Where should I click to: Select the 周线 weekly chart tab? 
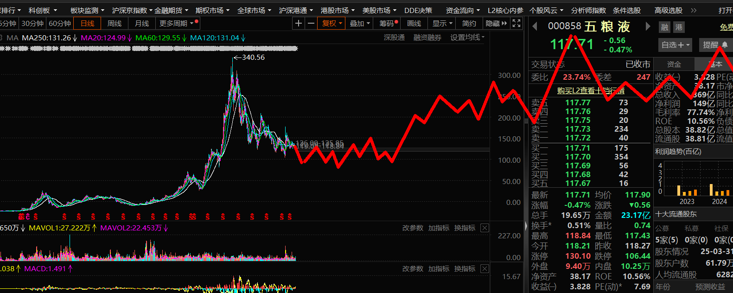pos(115,23)
